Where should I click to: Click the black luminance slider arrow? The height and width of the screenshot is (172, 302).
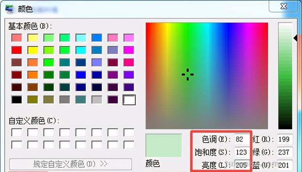(296, 38)
